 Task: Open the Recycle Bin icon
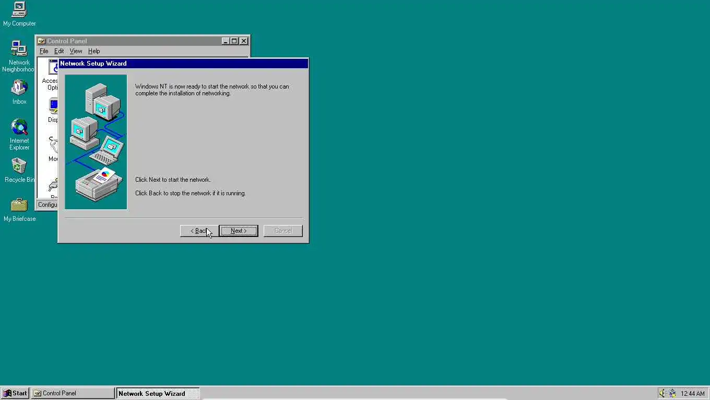point(19,170)
